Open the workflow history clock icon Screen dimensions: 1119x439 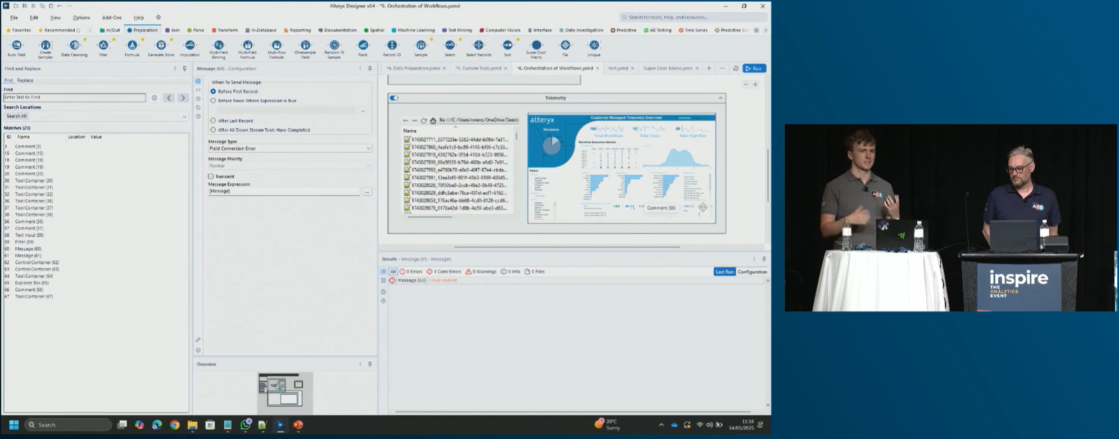(736, 69)
